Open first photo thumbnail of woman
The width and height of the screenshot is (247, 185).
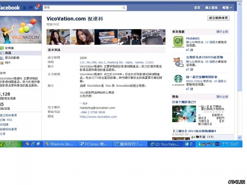tap(58, 37)
